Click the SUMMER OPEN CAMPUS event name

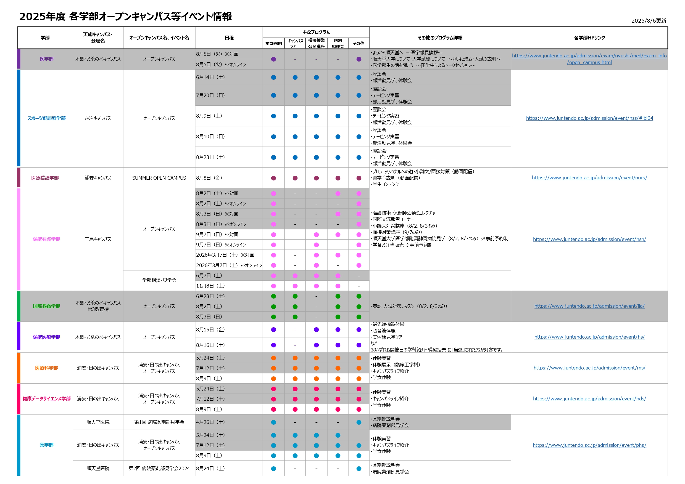pos(159,178)
